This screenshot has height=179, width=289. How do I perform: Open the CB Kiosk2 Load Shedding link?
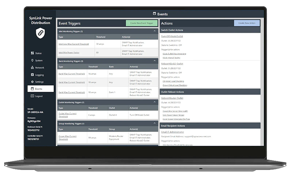coord(173,81)
